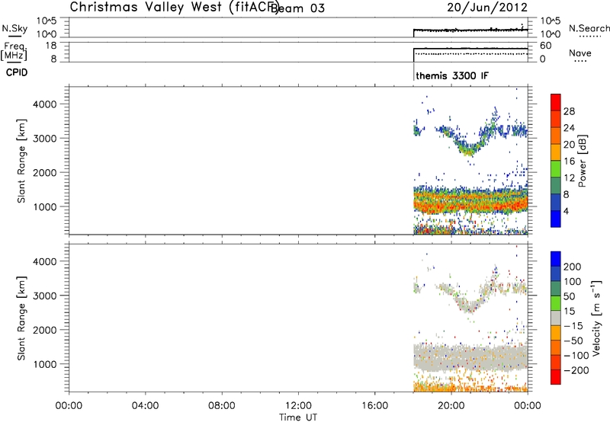Click the blue swatch at Power colorbar bottom
Screen dimensions: 610x422
(556, 219)
